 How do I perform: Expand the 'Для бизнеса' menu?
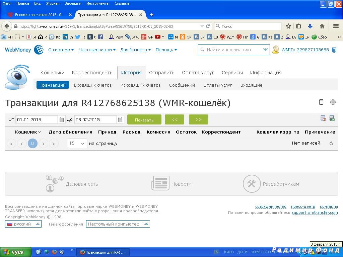point(136,50)
